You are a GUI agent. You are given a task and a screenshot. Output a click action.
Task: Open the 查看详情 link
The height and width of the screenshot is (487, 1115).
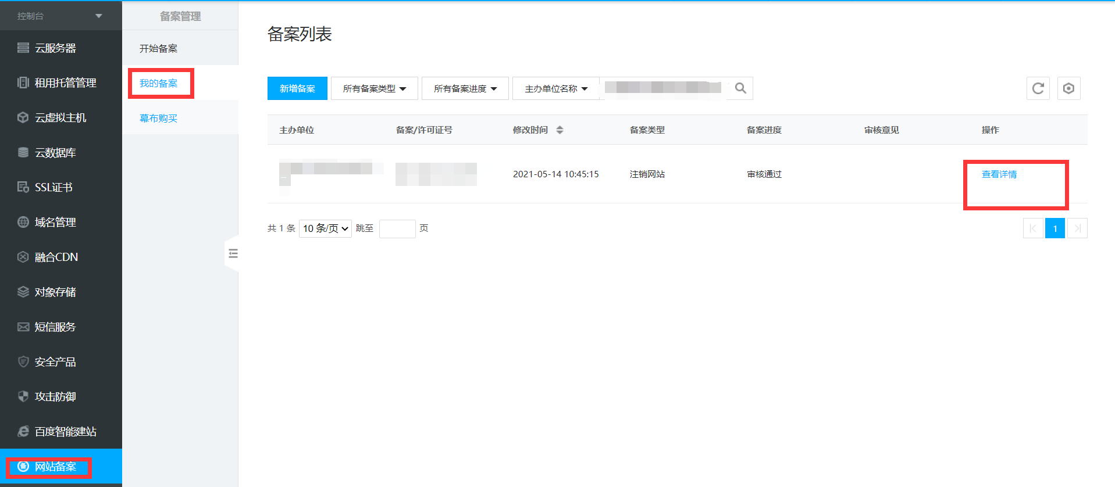[x=999, y=174]
